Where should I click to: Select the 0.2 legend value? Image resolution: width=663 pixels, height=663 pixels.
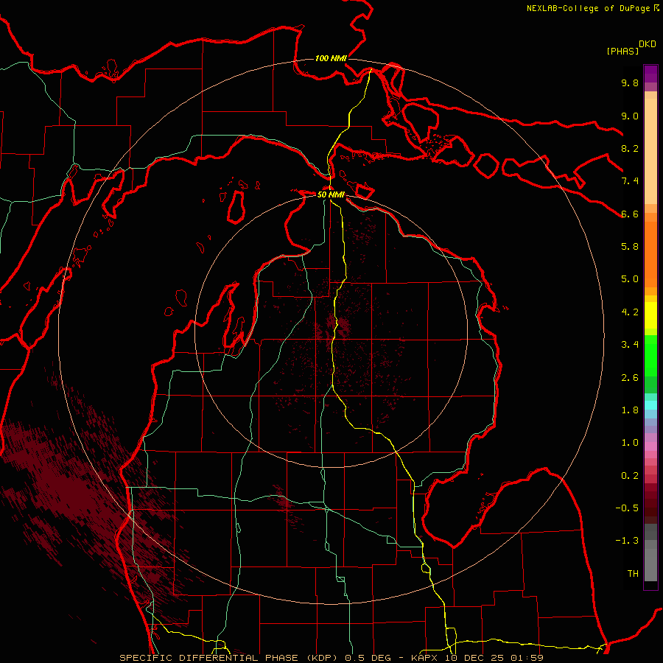click(630, 476)
